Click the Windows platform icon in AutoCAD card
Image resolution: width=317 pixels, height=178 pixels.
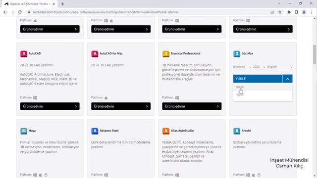click(x=35, y=98)
